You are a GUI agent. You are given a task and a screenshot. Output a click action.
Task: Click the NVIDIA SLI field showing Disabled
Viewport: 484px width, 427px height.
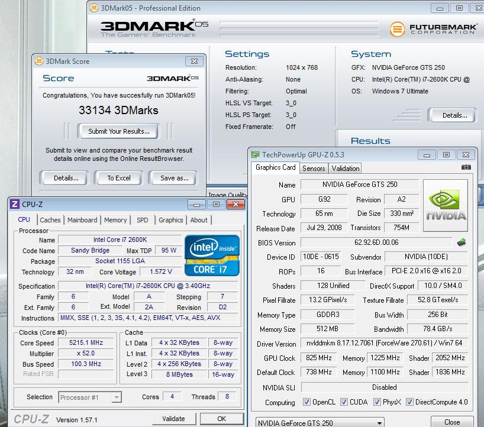pos(385,387)
